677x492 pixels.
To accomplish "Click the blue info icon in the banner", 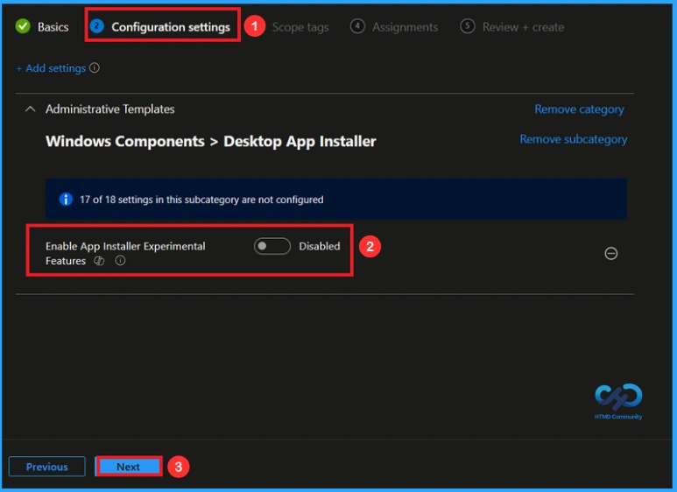I will pyautogui.click(x=66, y=200).
